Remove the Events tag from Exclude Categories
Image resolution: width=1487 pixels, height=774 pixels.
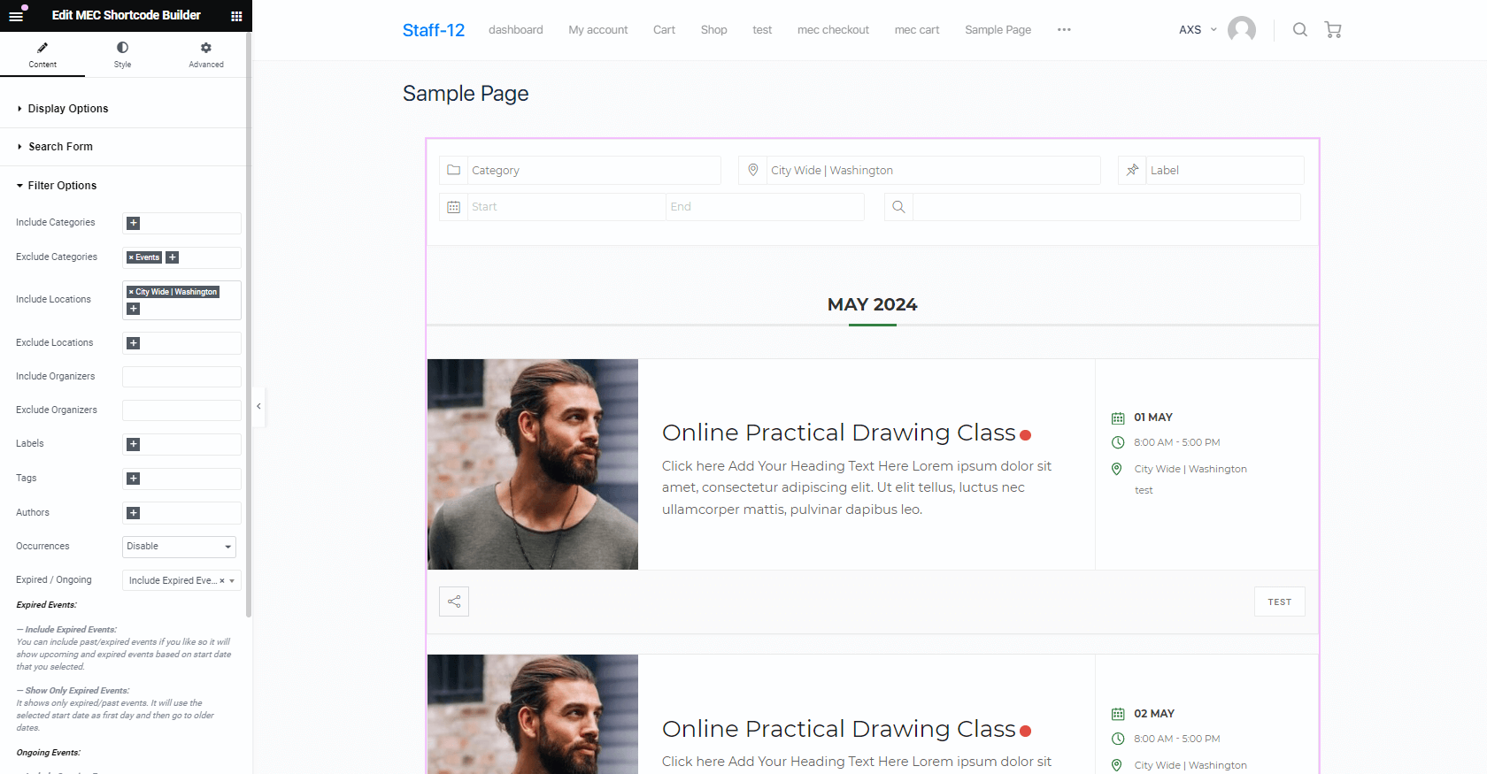(x=131, y=257)
